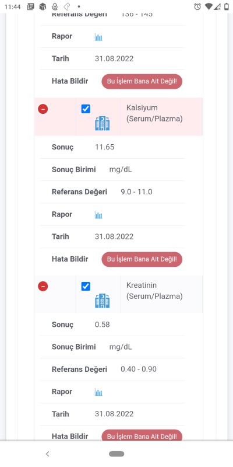Select the Kreatinin (Serum/Plazma) test name

coord(154,291)
